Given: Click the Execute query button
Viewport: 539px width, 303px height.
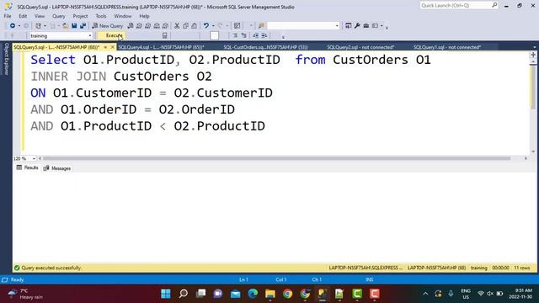Looking at the screenshot, I should click(x=111, y=35).
